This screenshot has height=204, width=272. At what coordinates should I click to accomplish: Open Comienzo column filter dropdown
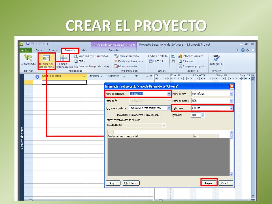[124, 77]
